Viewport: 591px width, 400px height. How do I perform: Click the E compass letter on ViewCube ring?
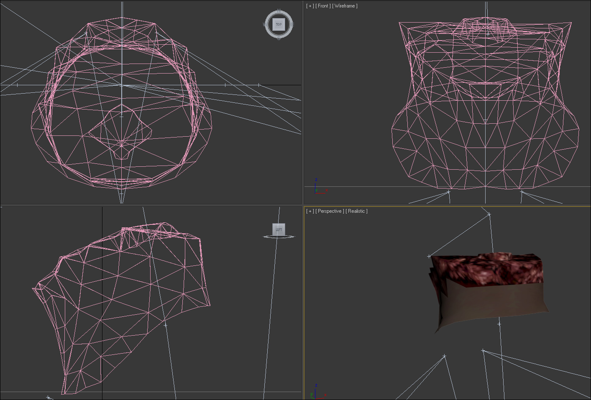tap(292, 24)
